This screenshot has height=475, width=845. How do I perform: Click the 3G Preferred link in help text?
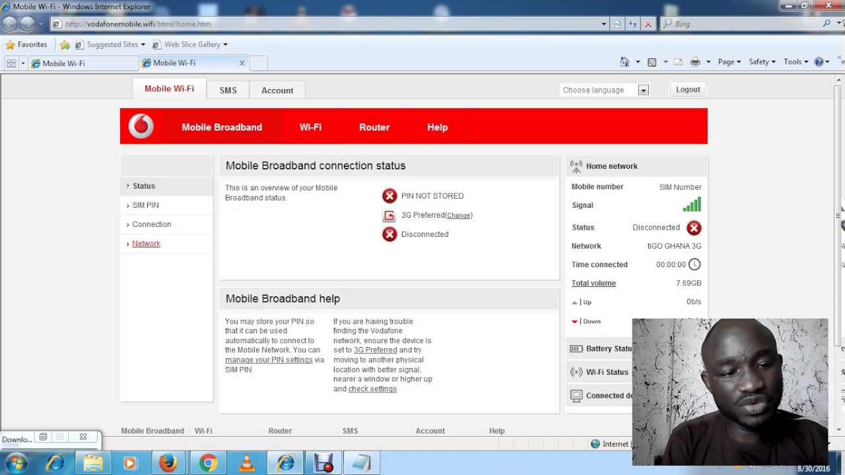[375, 350]
